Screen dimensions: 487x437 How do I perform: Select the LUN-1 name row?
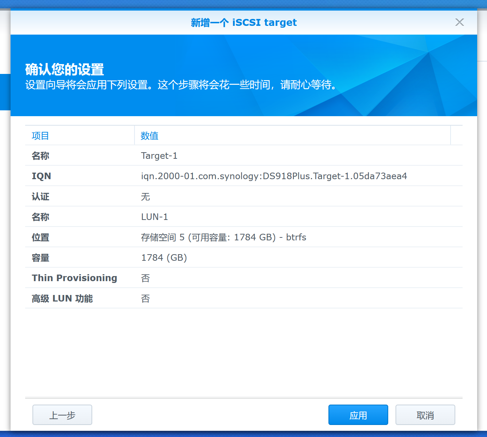point(155,217)
